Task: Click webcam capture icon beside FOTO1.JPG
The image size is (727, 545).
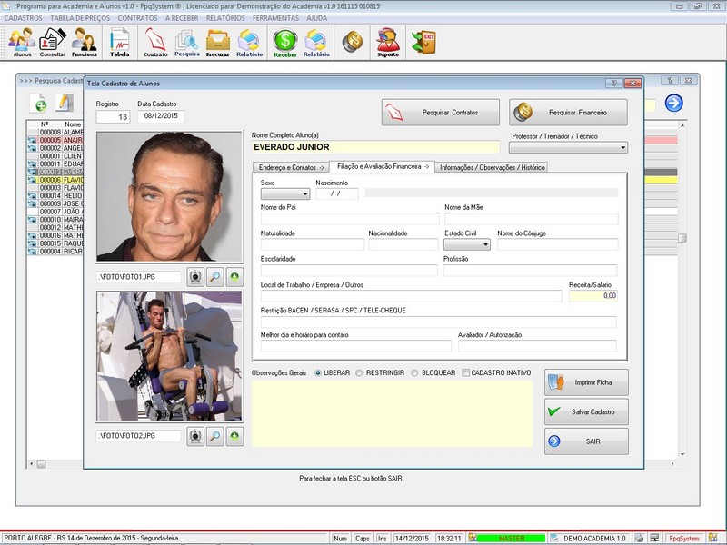Action: (195, 276)
